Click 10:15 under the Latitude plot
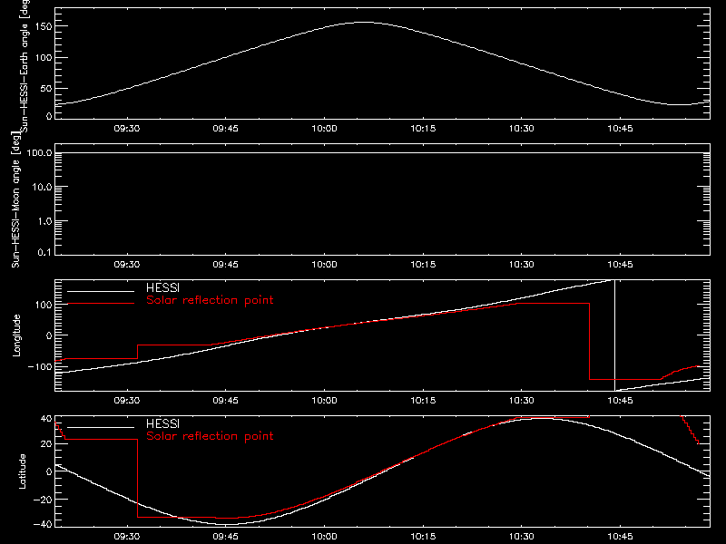This screenshot has height=544, width=726. click(x=423, y=537)
